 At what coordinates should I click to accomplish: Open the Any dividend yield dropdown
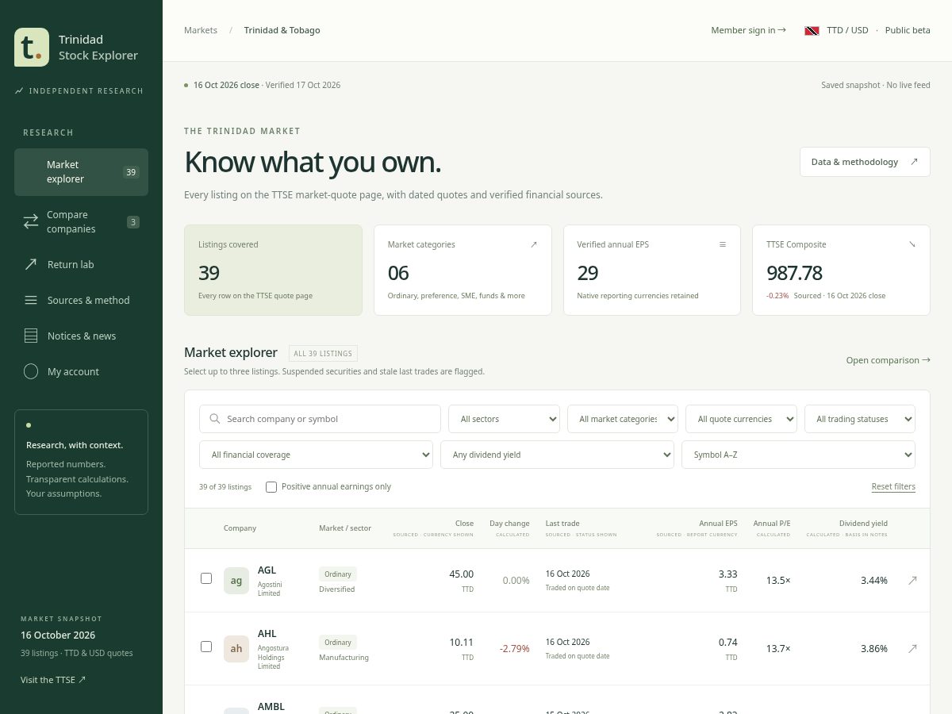click(x=557, y=455)
